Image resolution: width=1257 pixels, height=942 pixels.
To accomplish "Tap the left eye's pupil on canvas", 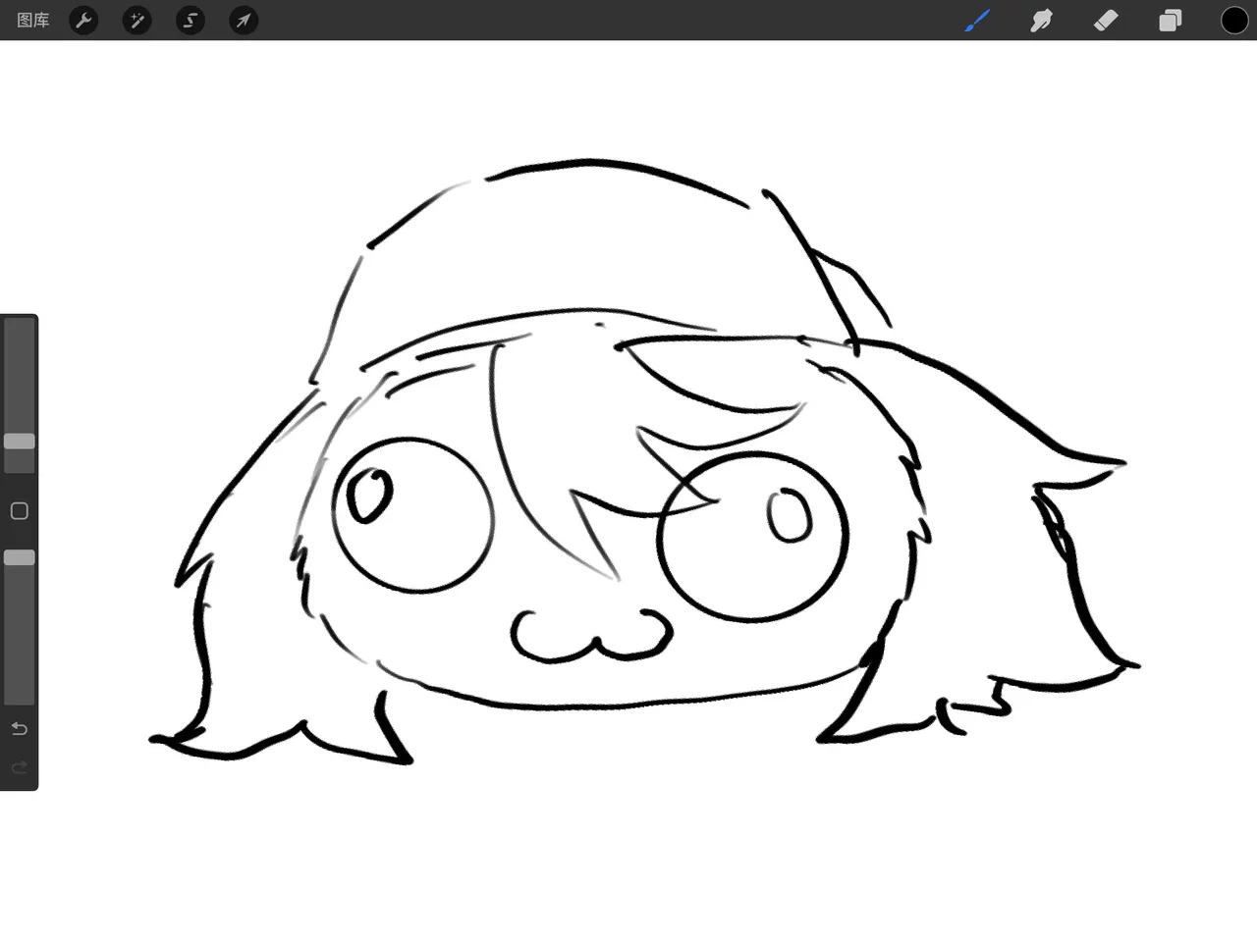I will click(x=371, y=495).
